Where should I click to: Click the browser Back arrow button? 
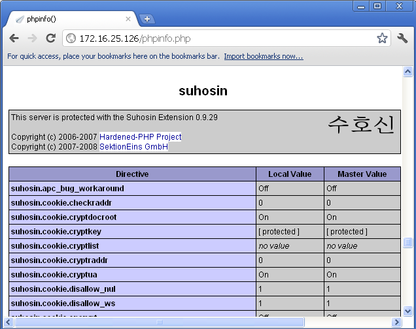(x=14, y=39)
